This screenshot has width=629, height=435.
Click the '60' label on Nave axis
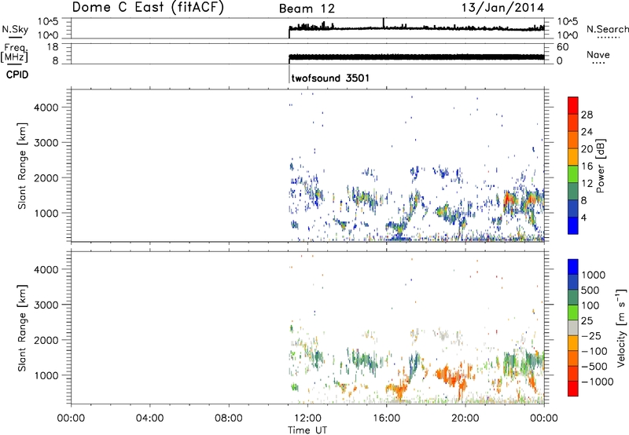click(x=562, y=47)
